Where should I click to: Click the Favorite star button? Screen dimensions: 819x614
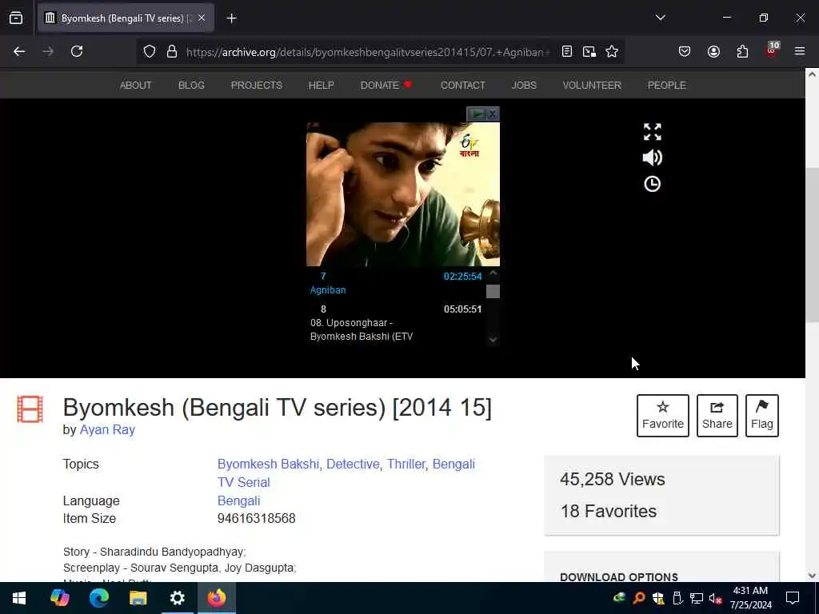[663, 416]
